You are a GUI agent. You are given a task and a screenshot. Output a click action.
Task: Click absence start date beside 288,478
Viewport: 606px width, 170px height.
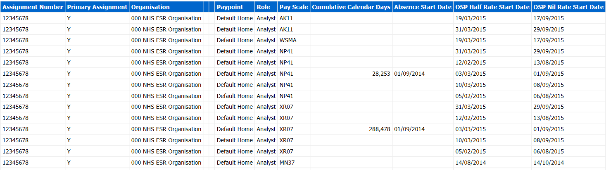coord(409,129)
